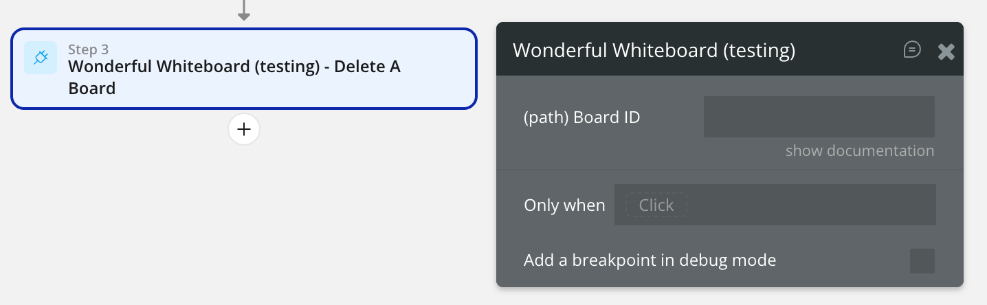Click the plug icon in Step 3
987x305 pixels.
point(41,58)
